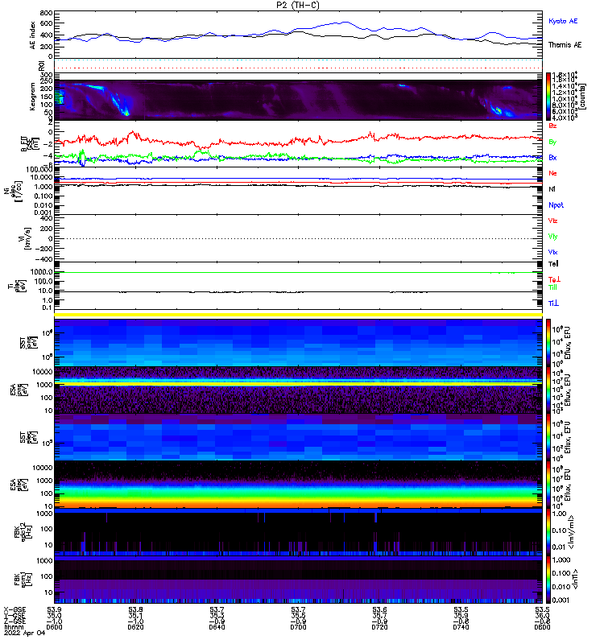The width and height of the screenshot is (604, 644).
Task: Click the "<|mV/m|>" color bar label
Action: (x=571, y=532)
